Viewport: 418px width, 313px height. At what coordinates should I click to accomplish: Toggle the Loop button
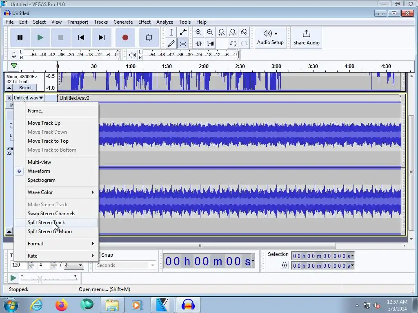pos(149,37)
